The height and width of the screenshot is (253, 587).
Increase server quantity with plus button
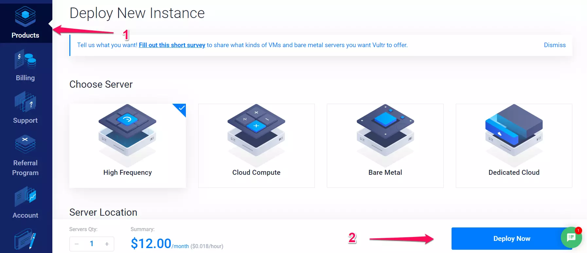point(107,244)
